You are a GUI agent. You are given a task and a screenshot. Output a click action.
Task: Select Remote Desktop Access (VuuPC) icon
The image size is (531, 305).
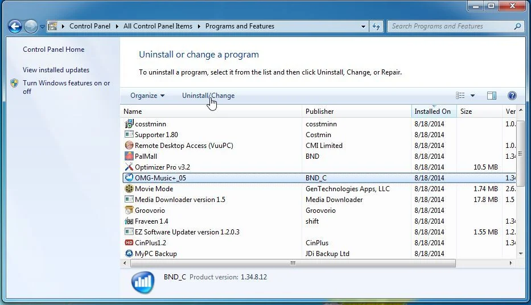click(129, 145)
